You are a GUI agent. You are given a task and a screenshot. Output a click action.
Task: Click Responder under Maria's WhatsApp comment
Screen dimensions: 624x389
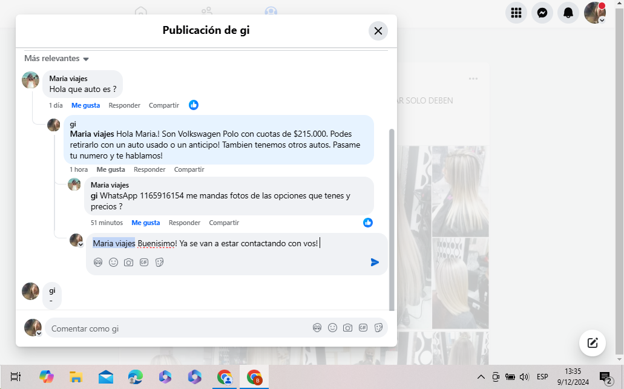point(185,223)
